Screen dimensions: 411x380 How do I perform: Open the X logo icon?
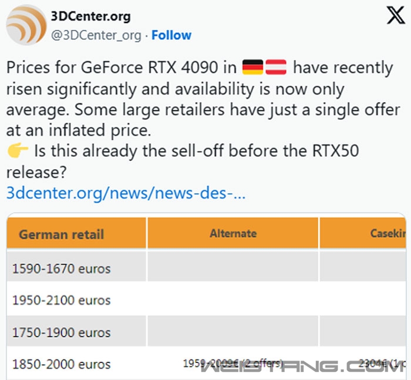pos(396,15)
